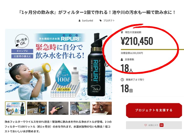Viewport: 184px width, 138px height.
Task: Open the SunSunkd author link
Action: 87,21
